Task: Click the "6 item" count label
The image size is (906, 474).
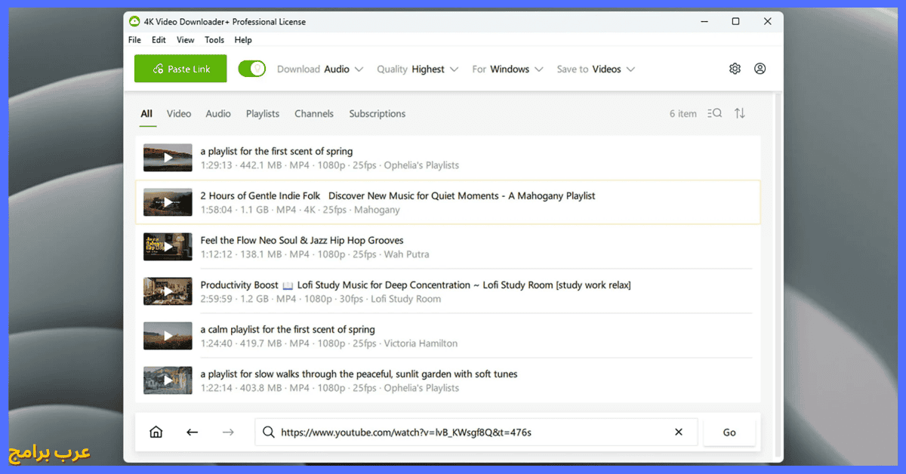Action: click(683, 114)
